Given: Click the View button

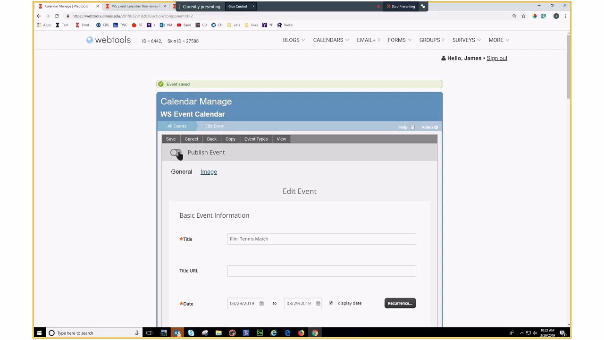Looking at the screenshot, I should 281,139.
